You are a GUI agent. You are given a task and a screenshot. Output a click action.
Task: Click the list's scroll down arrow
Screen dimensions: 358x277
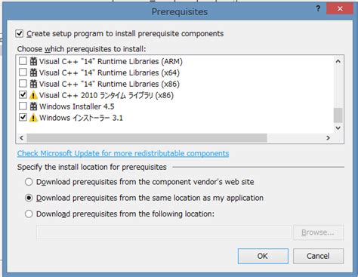pos(338,128)
